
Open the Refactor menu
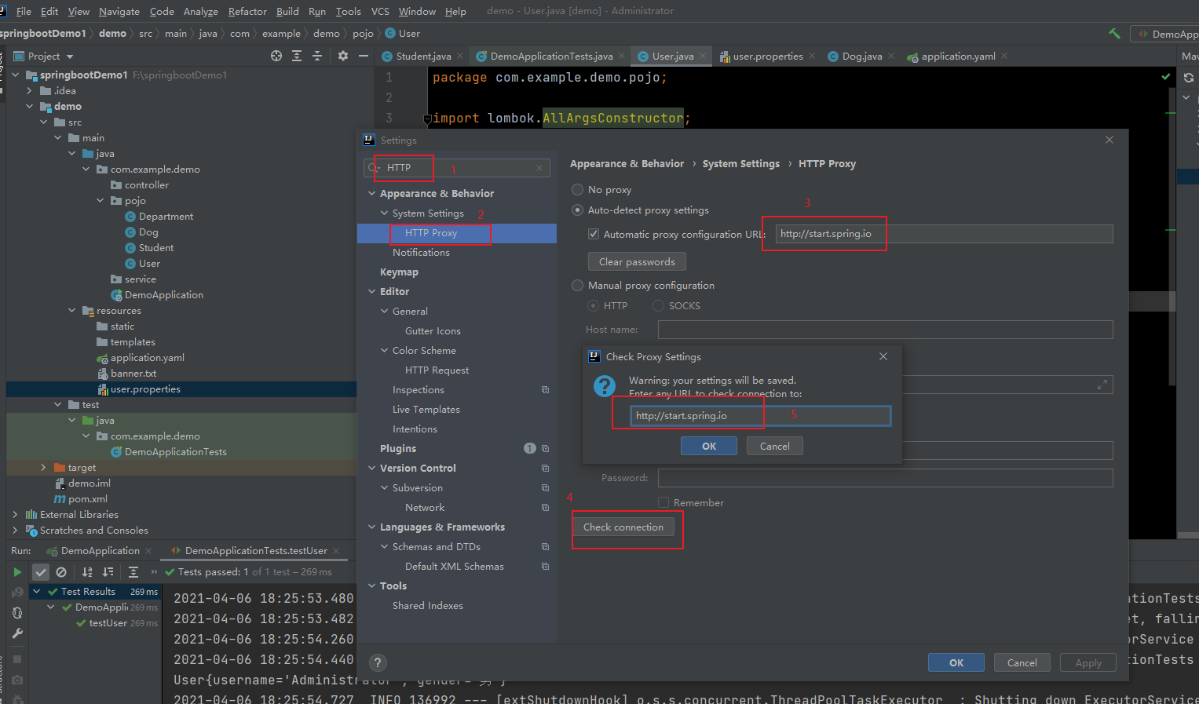[x=247, y=11]
